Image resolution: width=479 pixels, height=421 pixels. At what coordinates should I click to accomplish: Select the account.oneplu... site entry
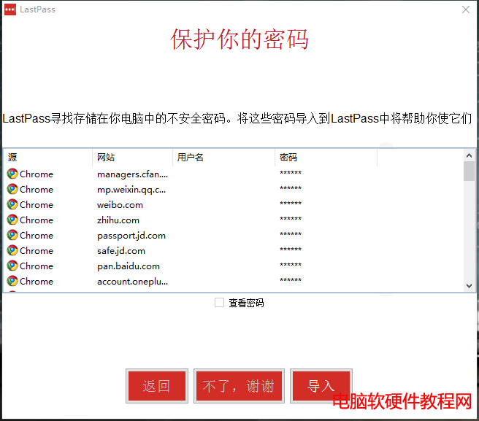132,282
